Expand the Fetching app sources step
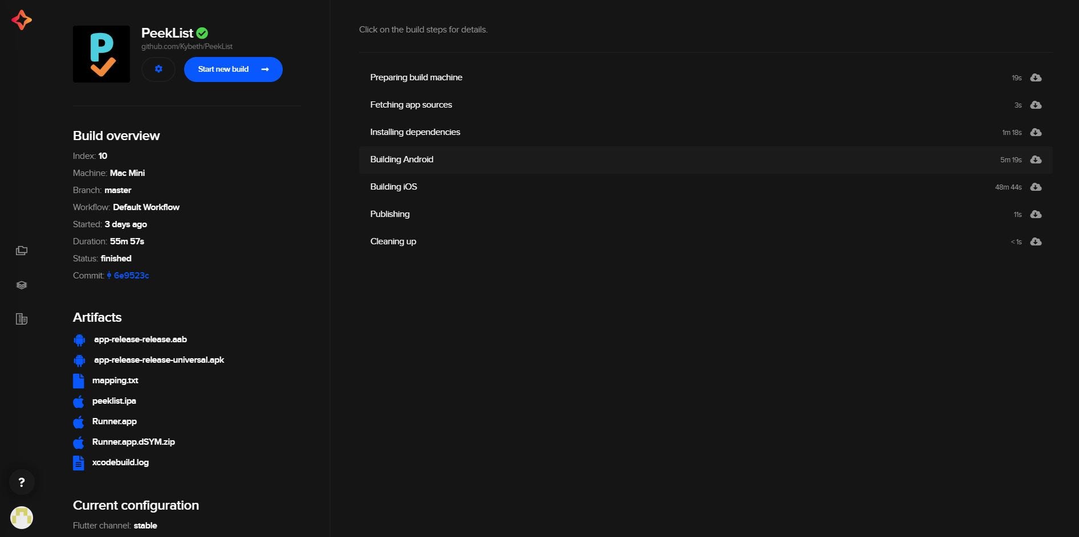Image resolution: width=1079 pixels, height=537 pixels. [706, 105]
